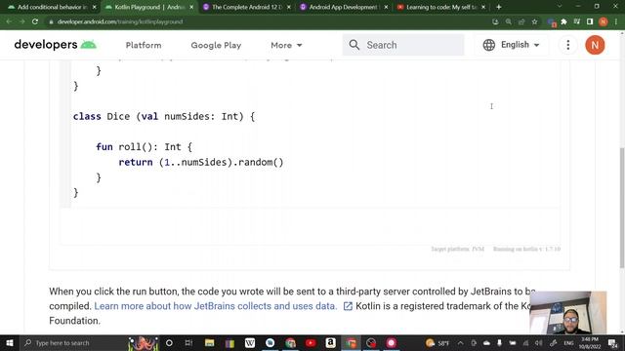Click the zoom magnifier icon in address bar
Viewport: 625px width, 351px height.
pos(509,21)
